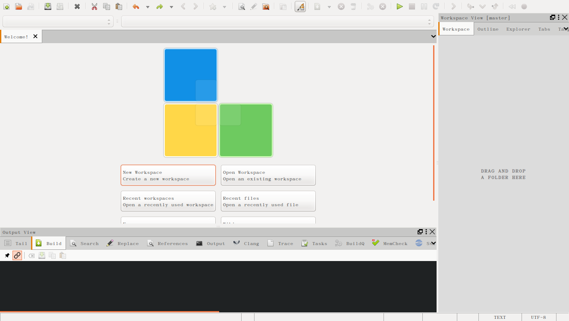Open the Search output tab
The width and height of the screenshot is (569, 321).
[85, 243]
